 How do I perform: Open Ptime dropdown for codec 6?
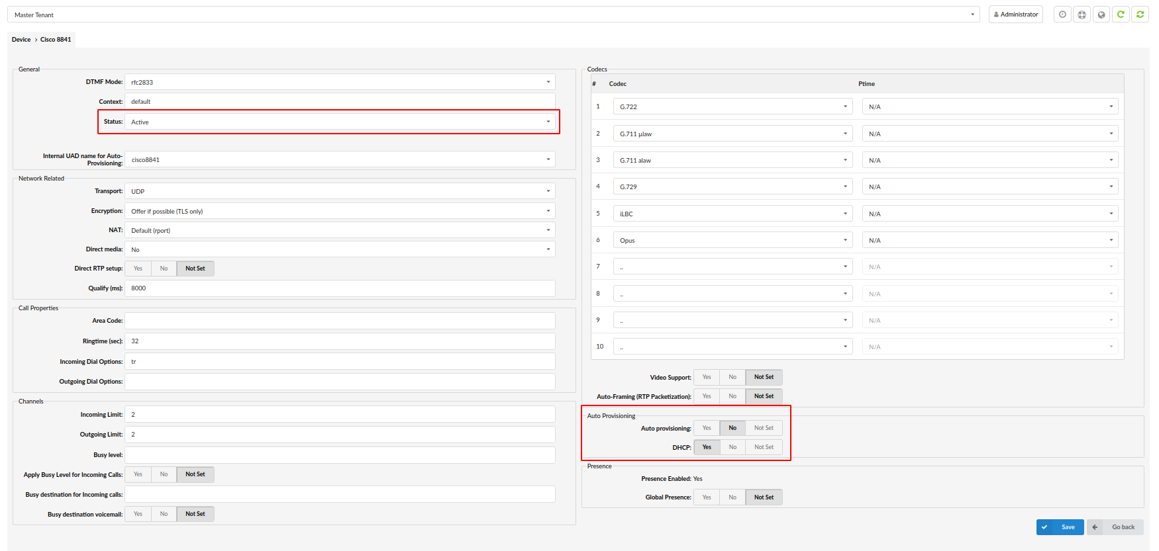990,240
